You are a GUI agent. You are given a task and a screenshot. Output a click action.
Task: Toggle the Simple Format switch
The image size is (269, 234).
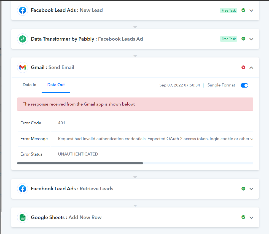(244, 85)
